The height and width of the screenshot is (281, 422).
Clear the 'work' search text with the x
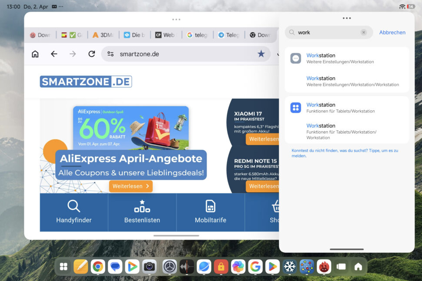[364, 32]
